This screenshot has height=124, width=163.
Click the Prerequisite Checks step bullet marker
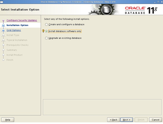3,45
